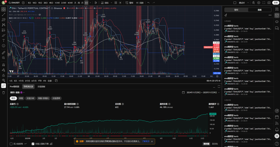Enable the 买入和持有 checkbox
This screenshot has height=147, width=280.
pos(11,143)
